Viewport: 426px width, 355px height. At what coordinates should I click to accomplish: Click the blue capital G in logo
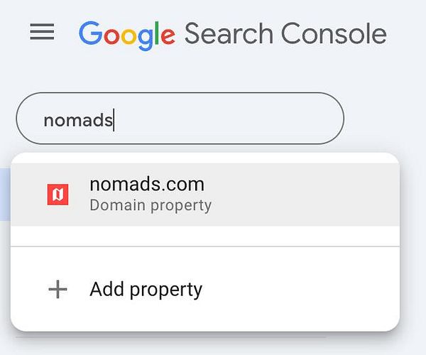tap(90, 33)
